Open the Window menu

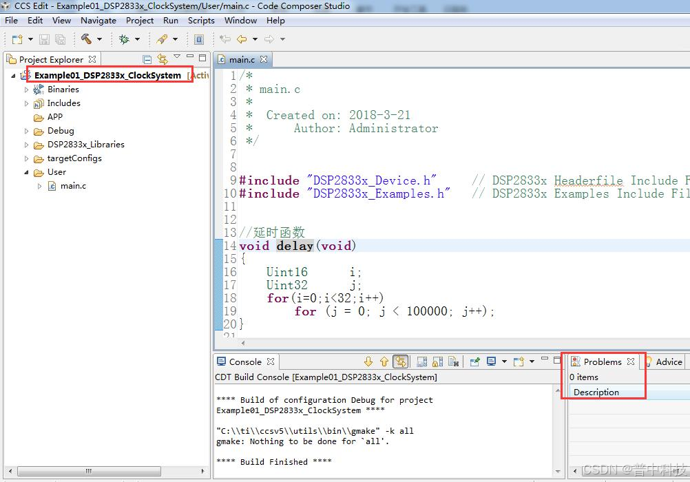241,20
